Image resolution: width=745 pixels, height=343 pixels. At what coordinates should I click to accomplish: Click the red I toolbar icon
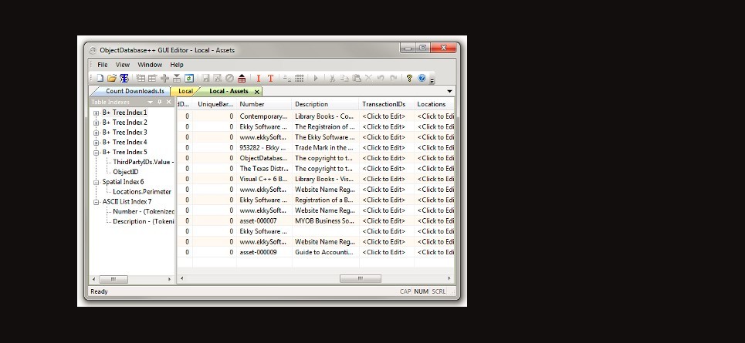pos(258,78)
